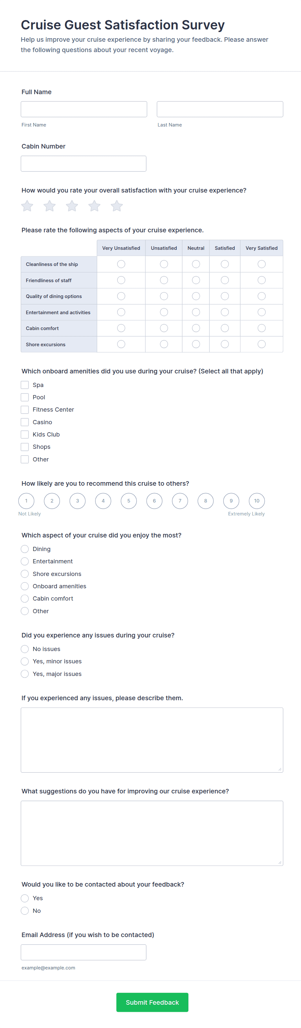Choose the fourth star rating
Screen dimensions: 301x1028
click(x=94, y=206)
